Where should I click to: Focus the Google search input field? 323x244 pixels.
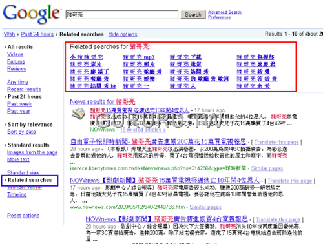tap(122, 15)
